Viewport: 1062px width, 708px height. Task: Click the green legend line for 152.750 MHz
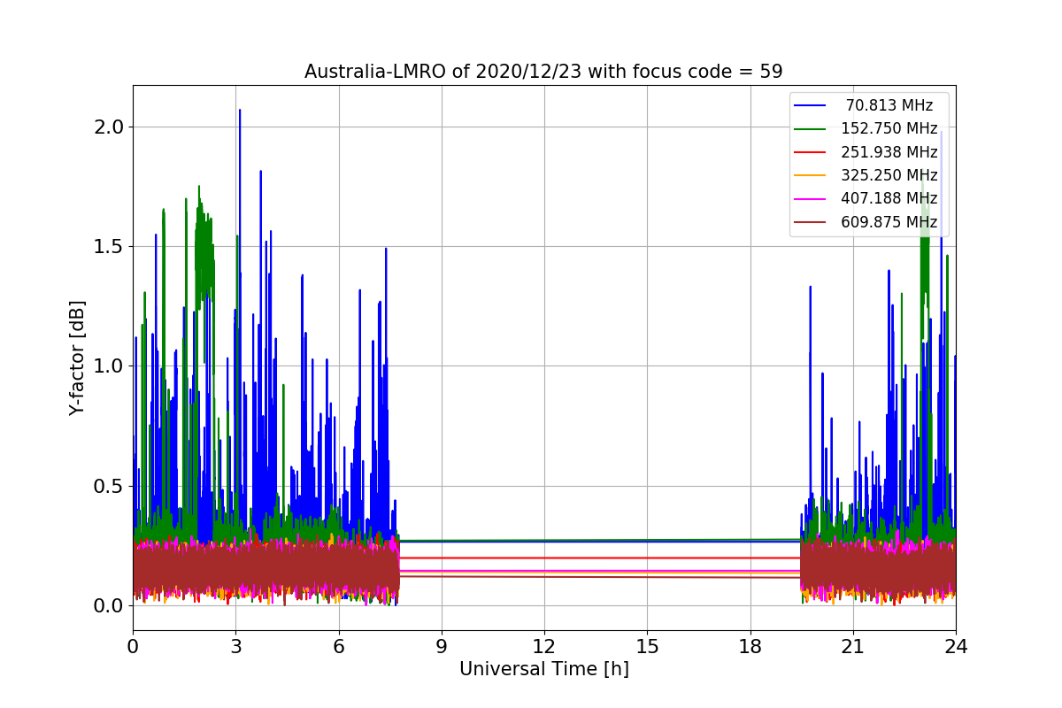point(811,129)
